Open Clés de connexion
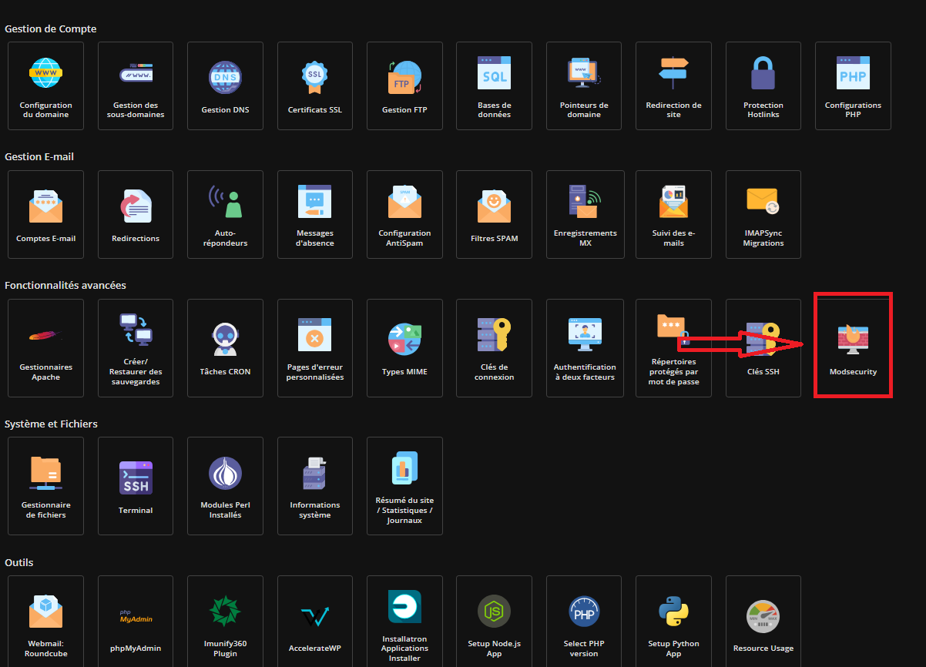The height and width of the screenshot is (667, 926). pos(494,348)
